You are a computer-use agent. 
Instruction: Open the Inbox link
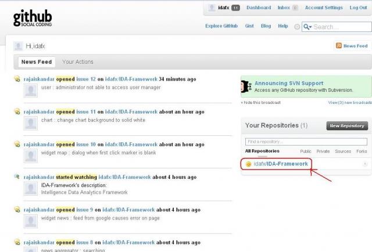point(284,8)
